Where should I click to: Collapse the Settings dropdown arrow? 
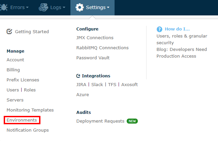(x=108, y=7)
